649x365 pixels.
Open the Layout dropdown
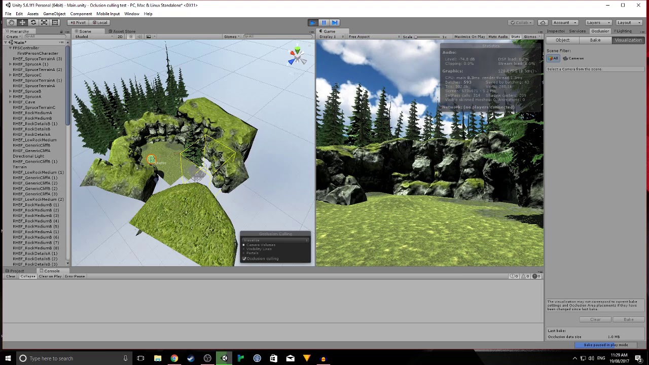pyautogui.click(x=628, y=22)
